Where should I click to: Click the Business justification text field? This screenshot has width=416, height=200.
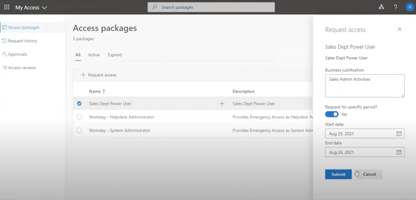click(x=364, y=85)
